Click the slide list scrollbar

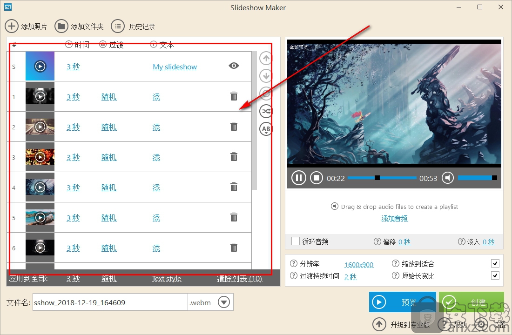[254, 120]
